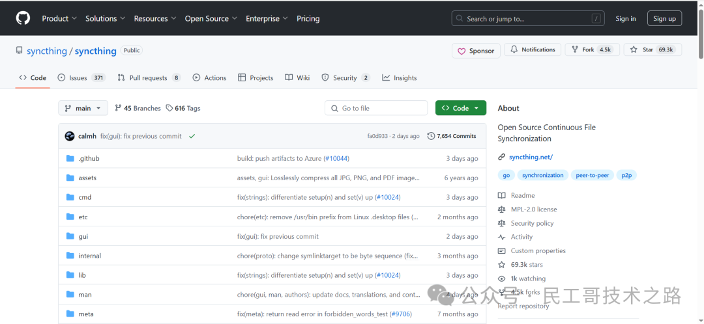
Task: Open the GitHub logo home link
Action: click(23, 18)
